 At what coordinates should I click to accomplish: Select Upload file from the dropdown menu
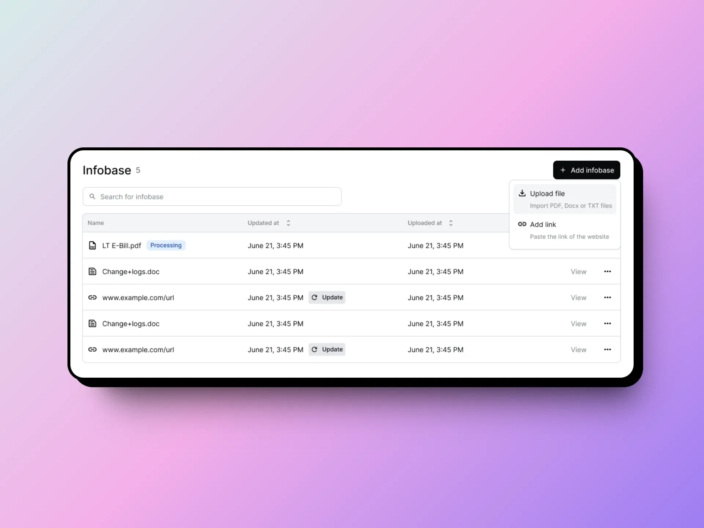565,199
